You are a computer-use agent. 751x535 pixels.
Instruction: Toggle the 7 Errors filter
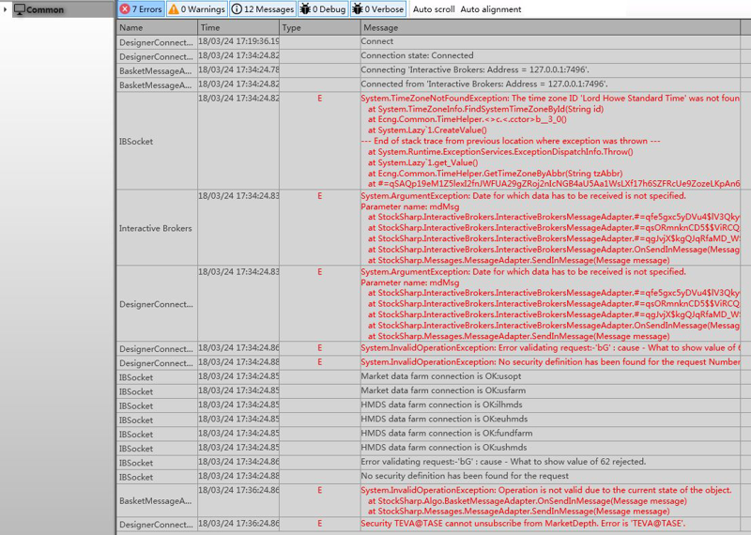tap(141, 9)
